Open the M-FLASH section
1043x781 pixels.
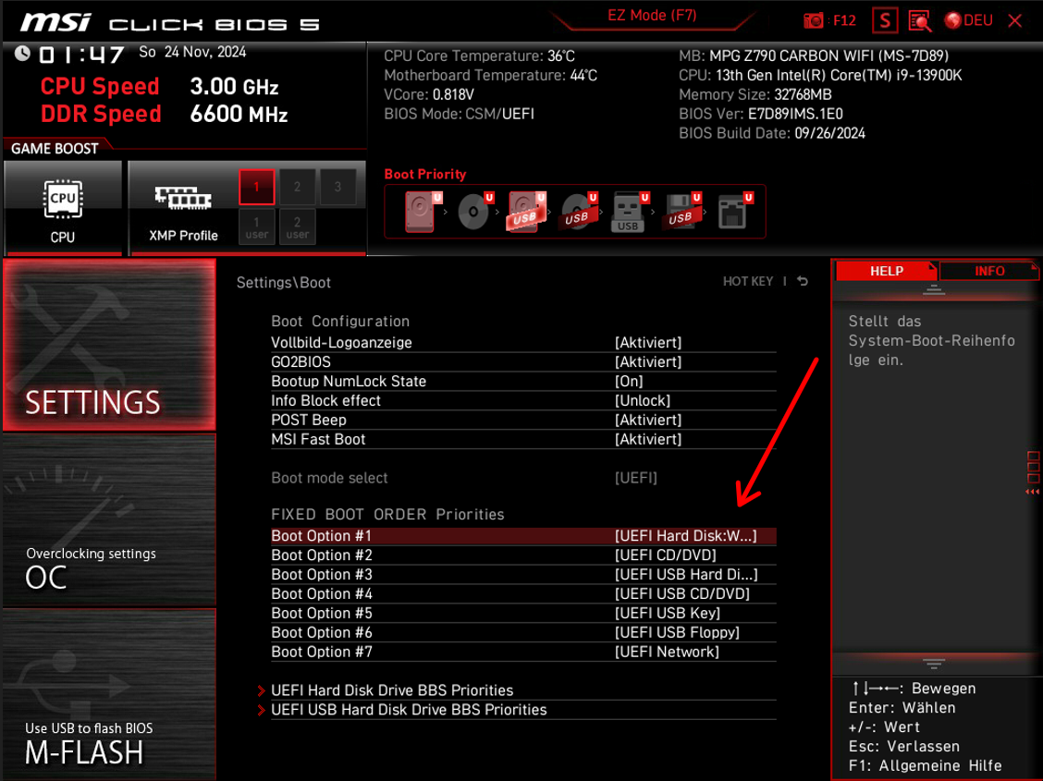tap(109, 694)
